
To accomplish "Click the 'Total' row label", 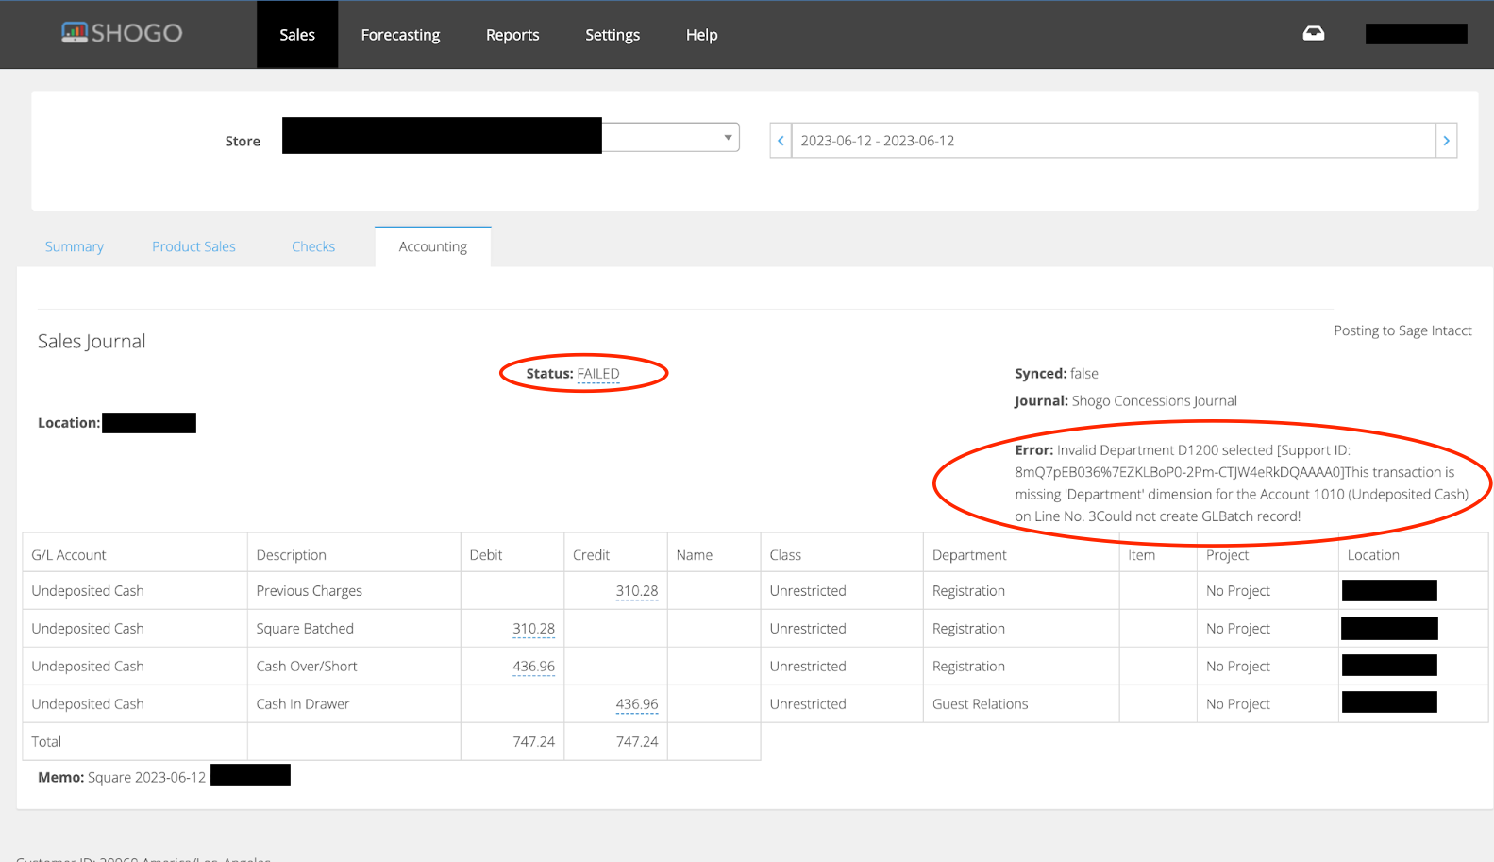I will (46, 742).
